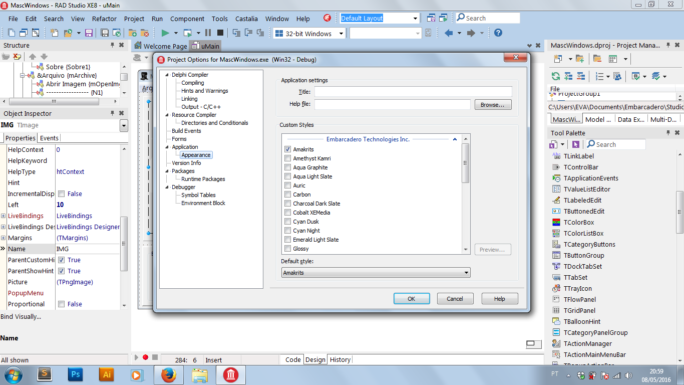Click the Preview button in Custom Styles
The width and height of the screenshot is (684, 385).
point(492,249)
